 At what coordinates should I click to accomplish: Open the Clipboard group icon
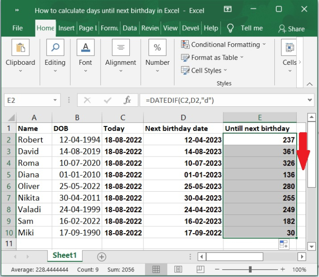[21, 48]
